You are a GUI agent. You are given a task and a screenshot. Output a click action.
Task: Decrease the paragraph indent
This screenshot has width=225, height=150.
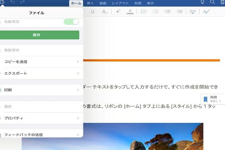coord(167,11)
